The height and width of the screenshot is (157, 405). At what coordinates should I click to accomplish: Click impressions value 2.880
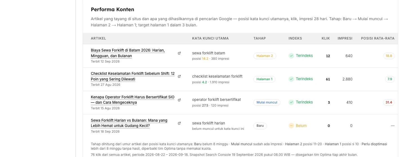coord(347,79)
